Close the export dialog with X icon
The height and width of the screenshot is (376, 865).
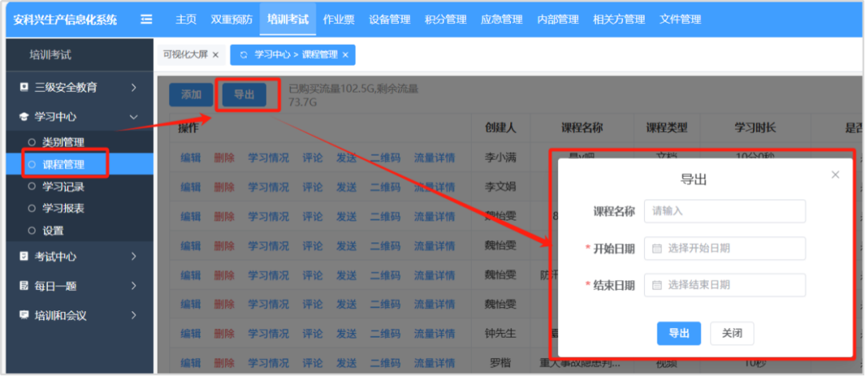pyautogui.click(x=835, y=174)
